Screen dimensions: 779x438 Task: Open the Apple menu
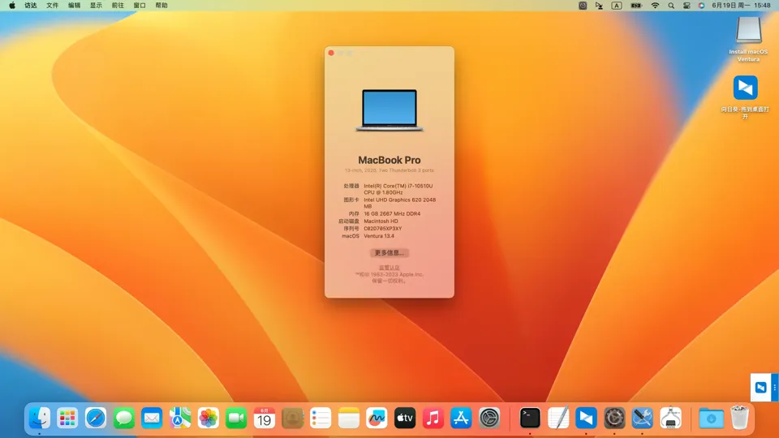(x=12, y=6)
